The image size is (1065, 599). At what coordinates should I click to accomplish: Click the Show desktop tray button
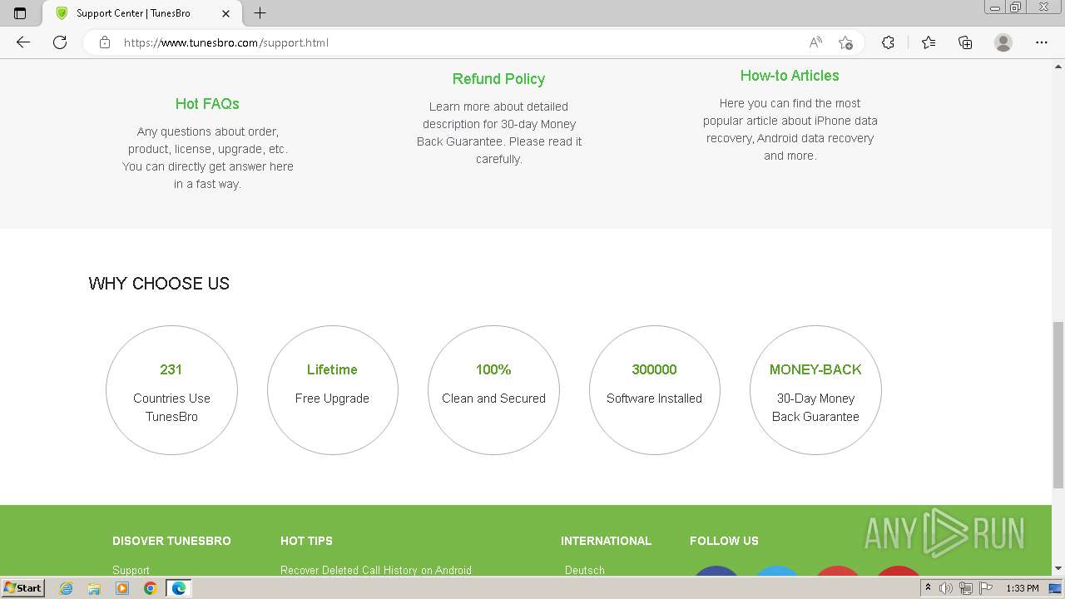coord(1055,588)
